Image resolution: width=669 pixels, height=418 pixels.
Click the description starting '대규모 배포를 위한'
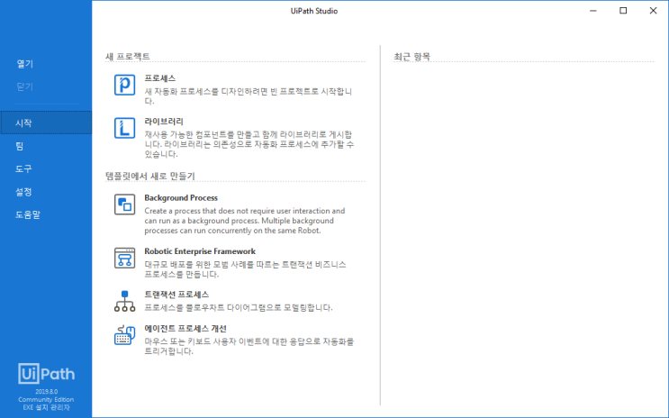[245, 269]
